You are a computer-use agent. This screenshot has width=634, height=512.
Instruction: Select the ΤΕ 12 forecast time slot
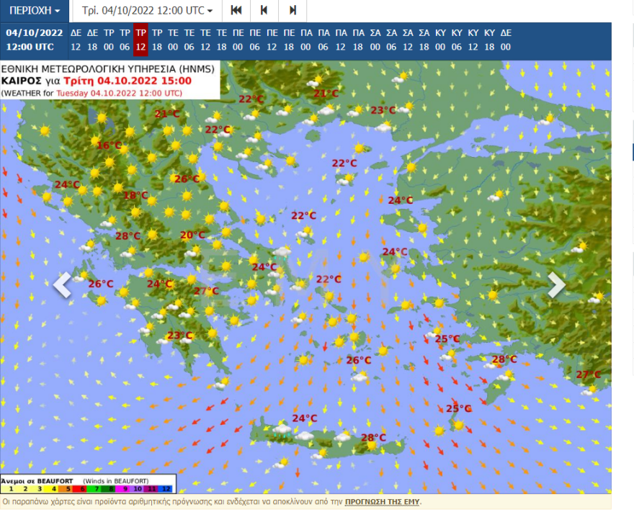[x=206, y=40]
